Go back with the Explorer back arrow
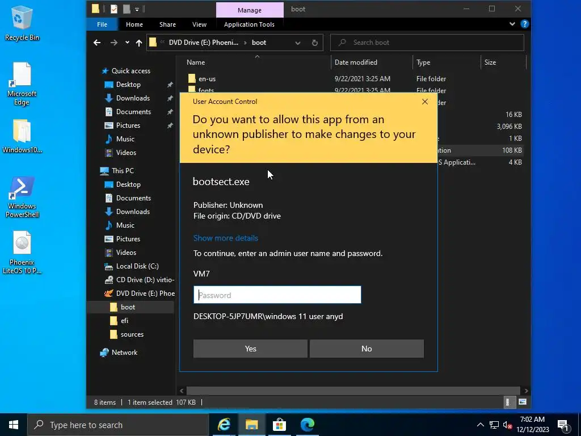This screenshot has width=581, height=436. [97, 43]
